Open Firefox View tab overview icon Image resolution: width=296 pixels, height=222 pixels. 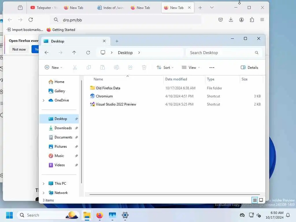[20, 8]
